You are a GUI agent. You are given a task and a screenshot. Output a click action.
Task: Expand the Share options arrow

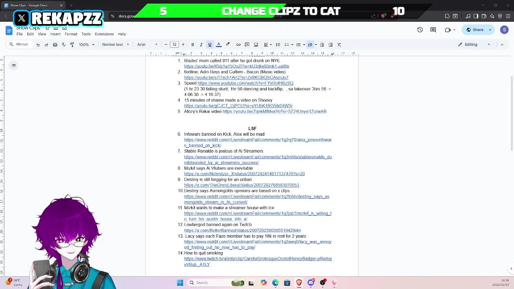pyautogui.click(x=490, y=30)
